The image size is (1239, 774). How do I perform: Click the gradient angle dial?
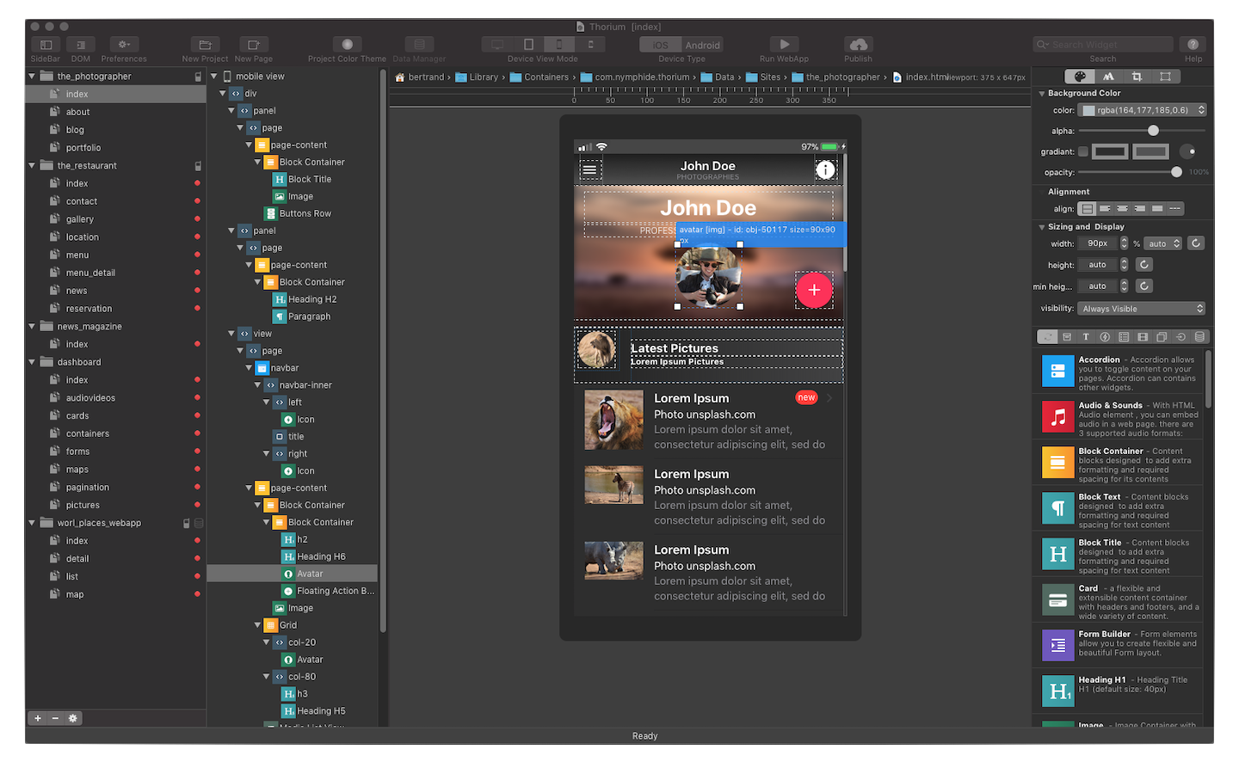[1187, 151]
